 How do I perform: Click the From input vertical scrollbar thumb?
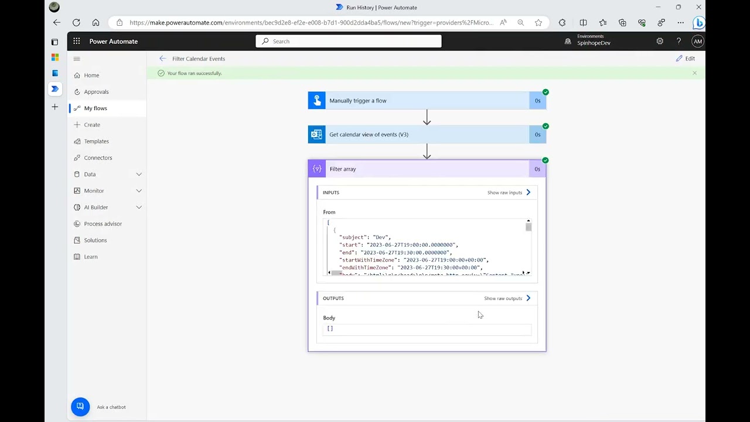[529, 227]
